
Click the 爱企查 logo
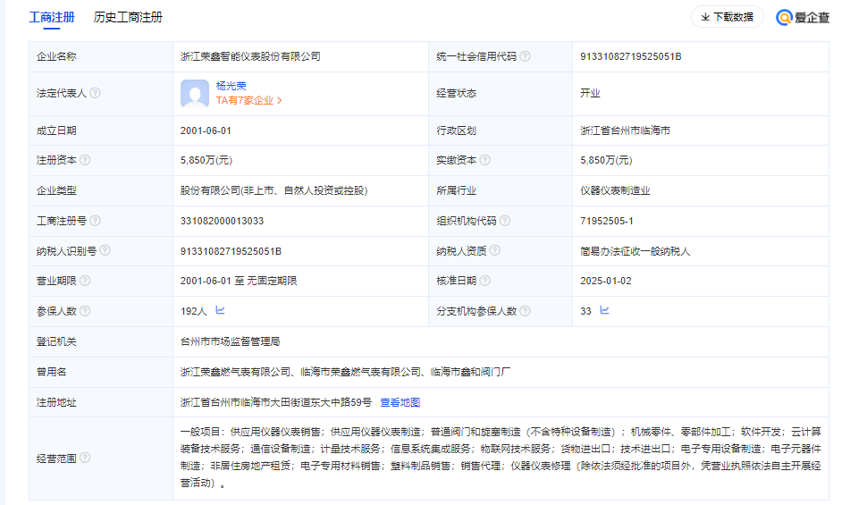(803, 17)
